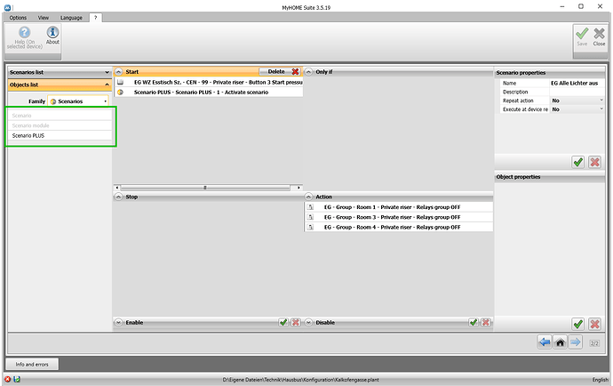Click icon of Room 1 relays action
Image resolution: width=613 pixels, height=386 pixels.
pyautogui.click(x=310, y=207)
